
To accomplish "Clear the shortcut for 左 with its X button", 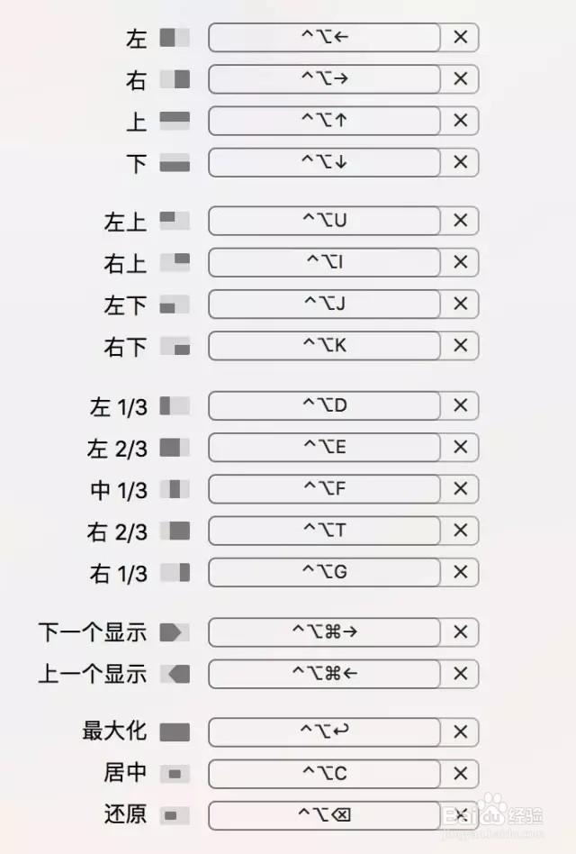I will point(459,38).
